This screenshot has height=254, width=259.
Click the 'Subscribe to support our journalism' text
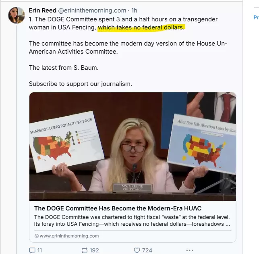tap(81, 84)
